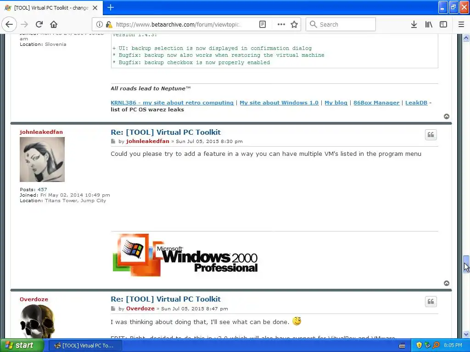
Task: Open Overdoze profile from sidebar name
Action: 34,299
